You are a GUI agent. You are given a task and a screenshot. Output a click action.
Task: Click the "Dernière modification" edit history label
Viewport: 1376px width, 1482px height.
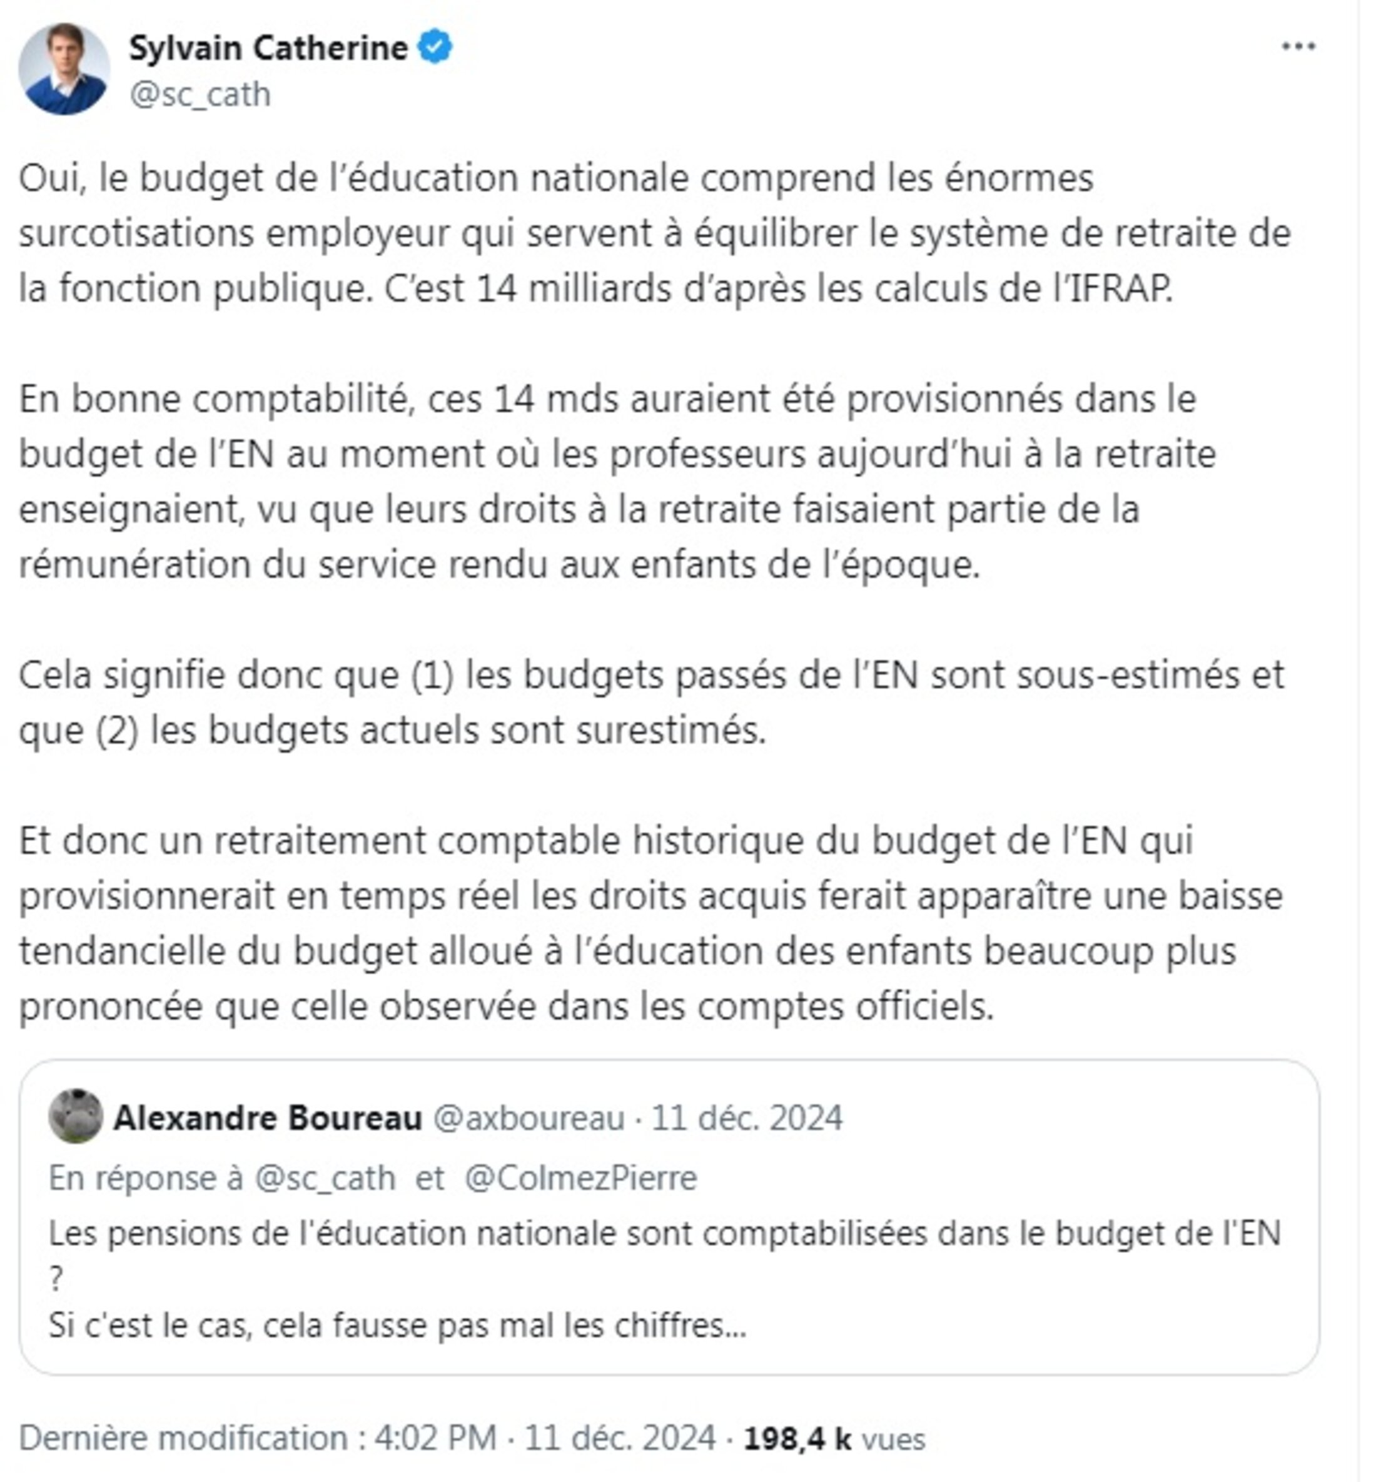pyautogui.click(x=183, y=1438)
